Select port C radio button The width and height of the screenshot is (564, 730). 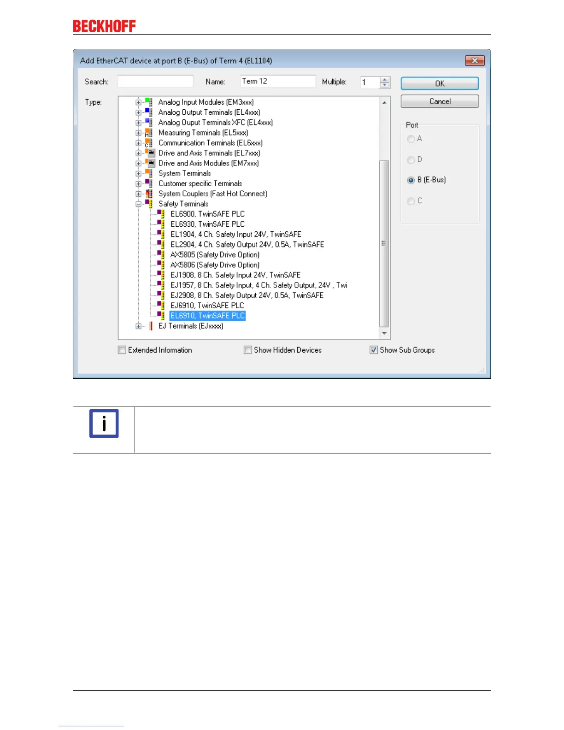[x=411, y=201]
